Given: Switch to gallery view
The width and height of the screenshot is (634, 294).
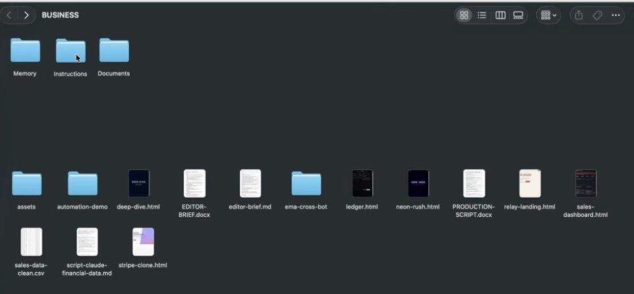Looking at the screenshot, I should coord(518,15).
